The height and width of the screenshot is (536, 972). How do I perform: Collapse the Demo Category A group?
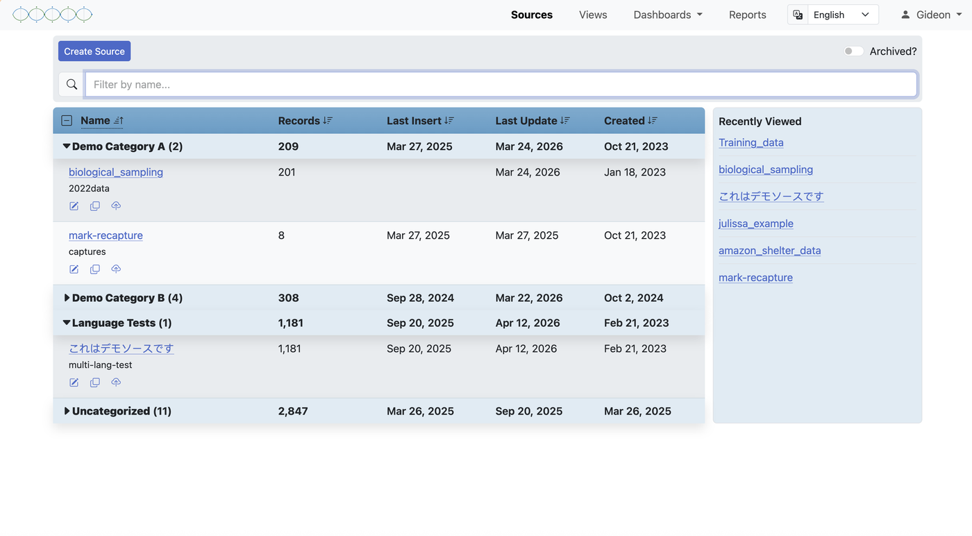pyautogui.click(x=67, y=146)
